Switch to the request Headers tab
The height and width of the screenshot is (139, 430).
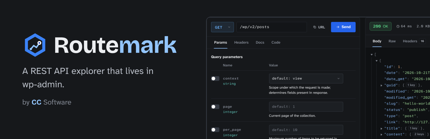[241, 43]
